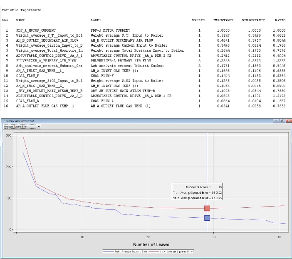Screen dimensions: 292x259
Task: Select label AH_A INLET GAS TEMP (1)
Action: pyautogui.click(x=114, y=71)
